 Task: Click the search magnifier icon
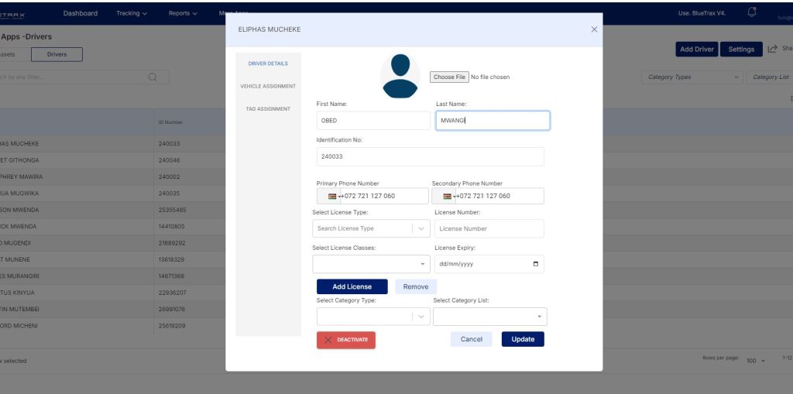click(x=153, y=77)
